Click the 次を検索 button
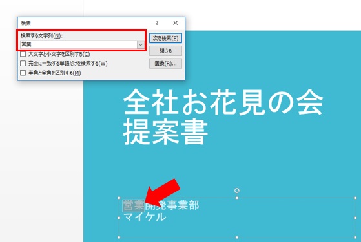 pyautogui.click(x=165, y=38)
